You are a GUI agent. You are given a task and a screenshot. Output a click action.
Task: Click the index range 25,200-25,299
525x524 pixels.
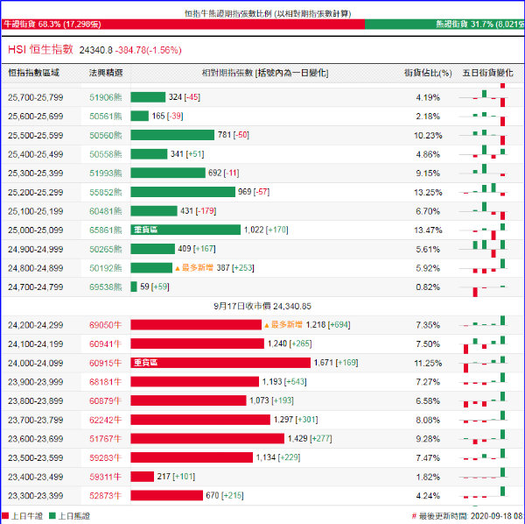[36, 193]
